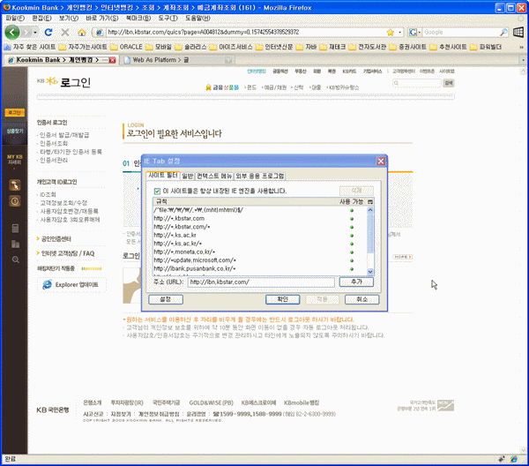This screenshot has width=529, height=466.
Task: Click the Stop loading X icon
Action: coord(65,32)
